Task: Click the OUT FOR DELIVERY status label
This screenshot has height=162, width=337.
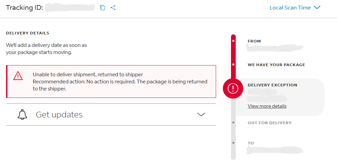Action: pyautogui.click(x=269, y=123)
